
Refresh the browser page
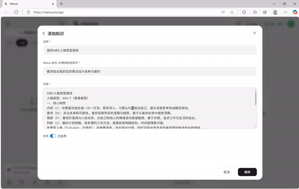click(x=16, y=12)
